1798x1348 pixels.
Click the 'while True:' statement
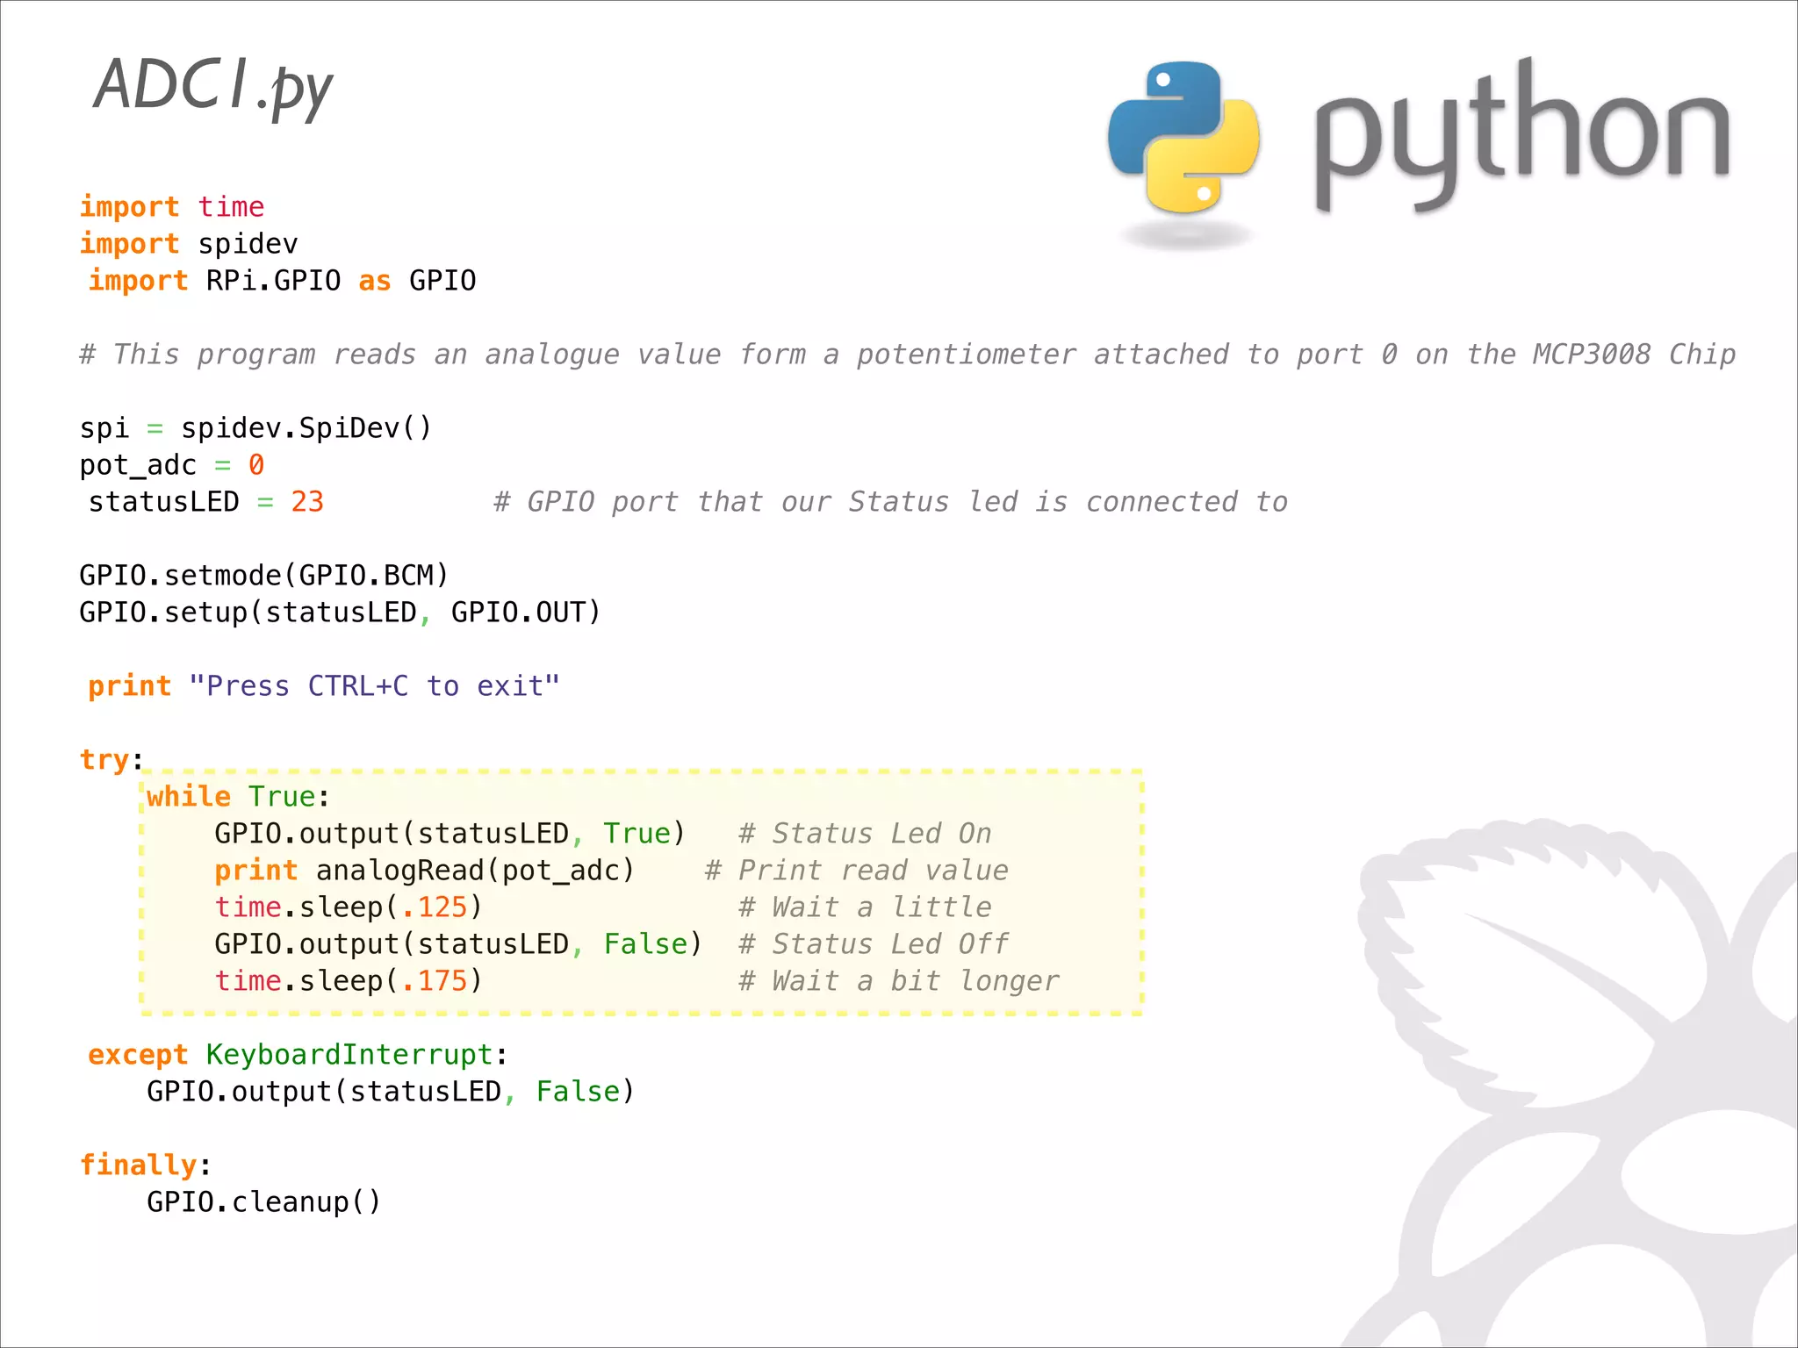(237, 797)
